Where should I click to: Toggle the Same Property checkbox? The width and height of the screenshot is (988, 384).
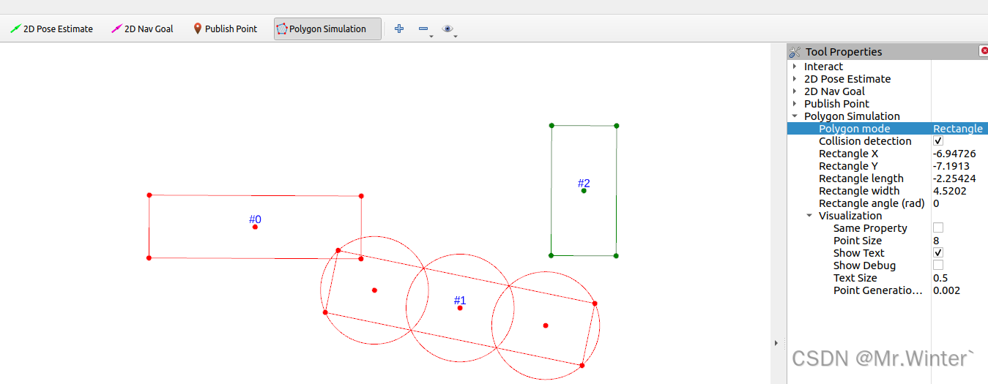(x=938, y=228)
